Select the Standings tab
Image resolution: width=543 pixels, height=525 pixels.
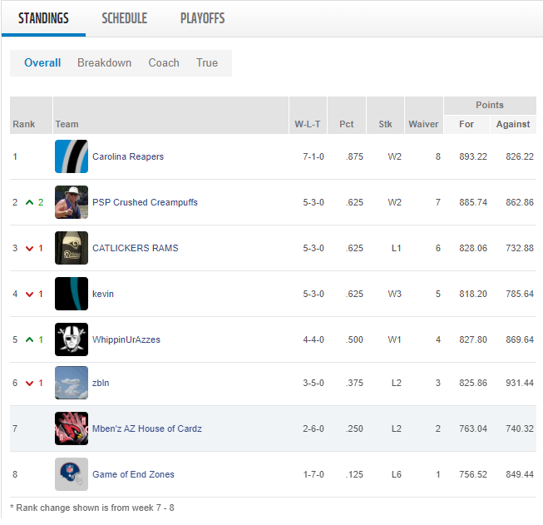[43, 18]
